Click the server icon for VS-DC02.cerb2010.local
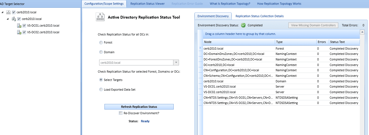The height and width of the screenshot is (135, 369). tap(19, 32)
